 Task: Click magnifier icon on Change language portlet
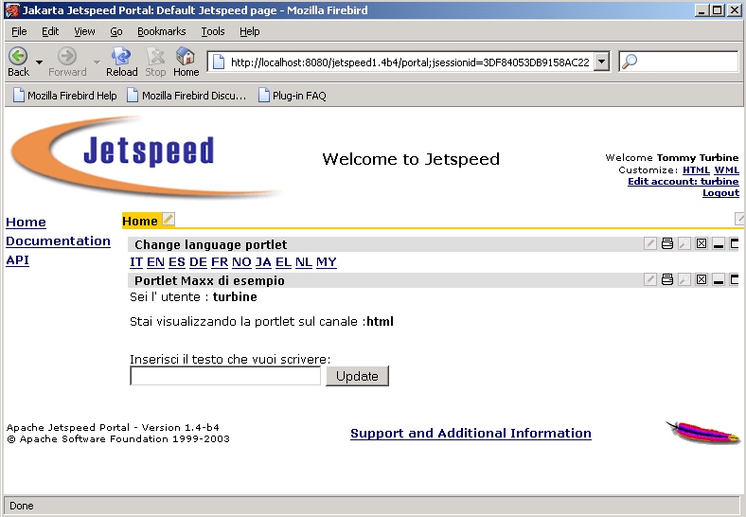click(684, 243)
